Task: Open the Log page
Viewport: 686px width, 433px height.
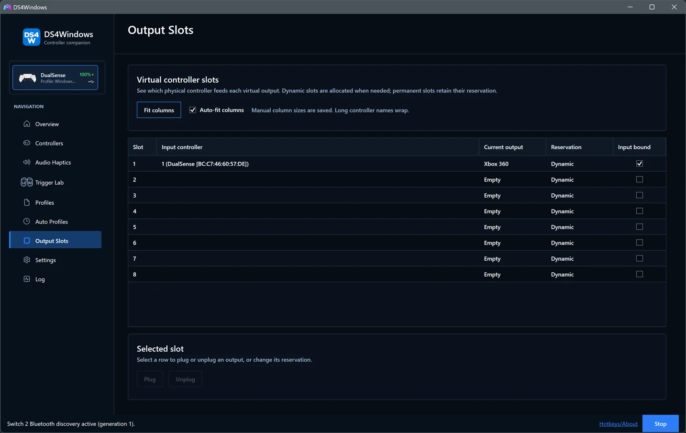Action: click(x=55, y=279)
